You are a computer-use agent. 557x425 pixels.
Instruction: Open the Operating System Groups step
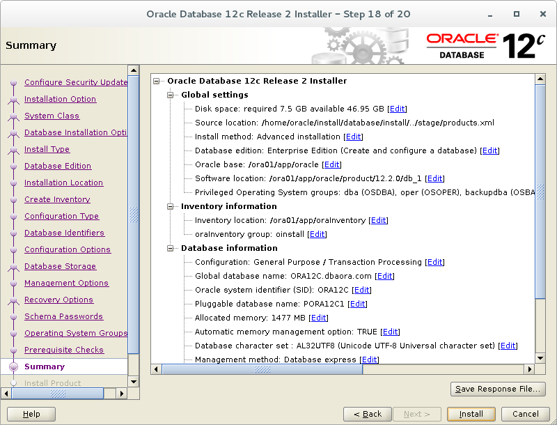76,332
